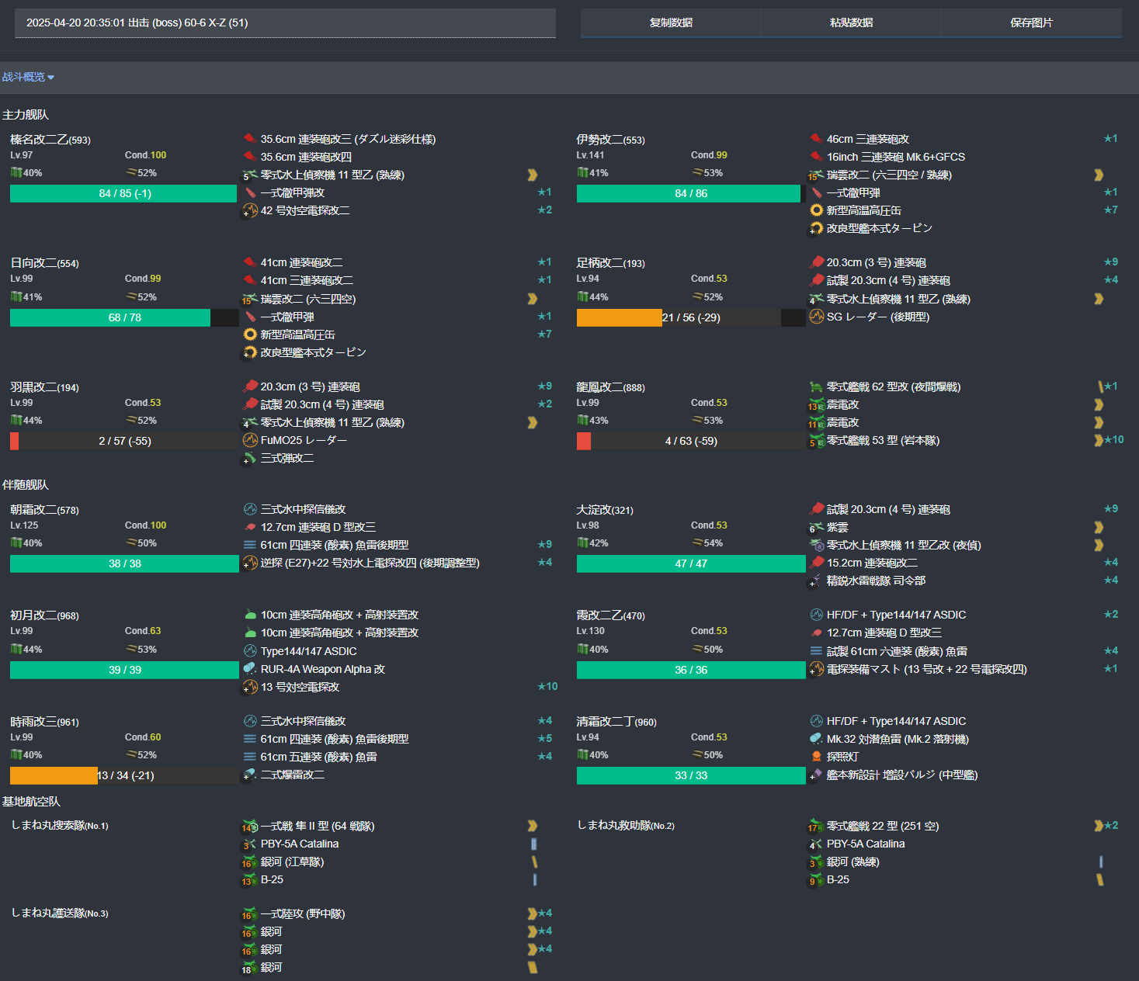Click ship name 榛名改二乙
This screenshot has height=981, width=1139.
coord(39,140)
